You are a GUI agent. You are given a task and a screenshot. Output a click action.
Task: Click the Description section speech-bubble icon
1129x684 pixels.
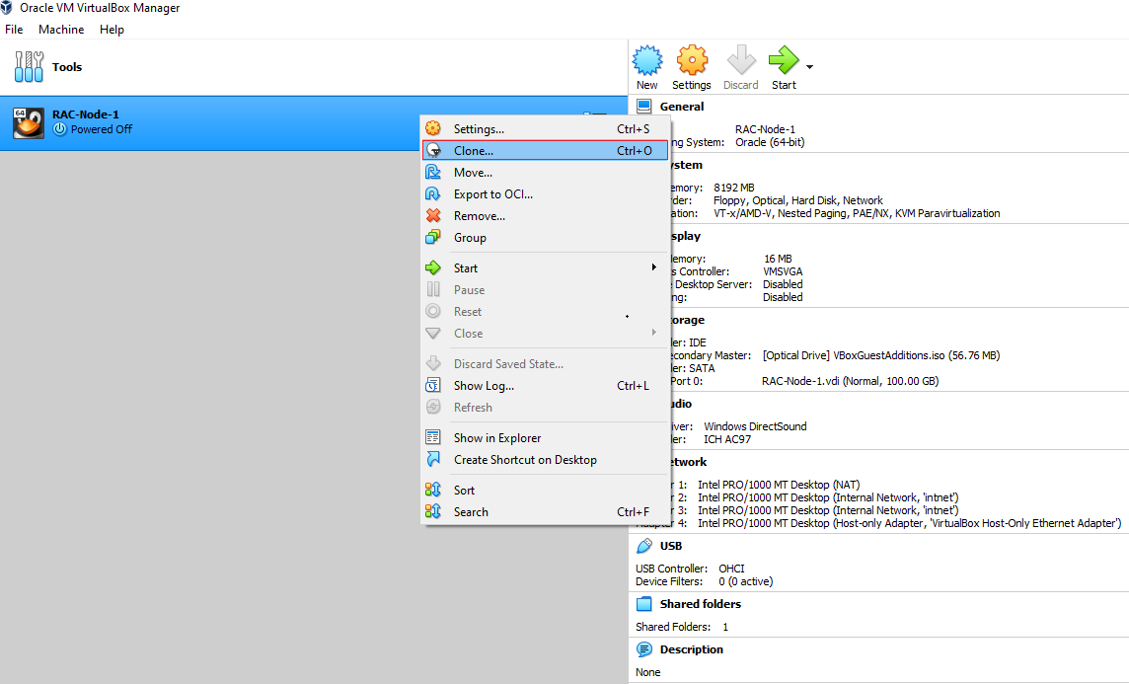[644, 649]
